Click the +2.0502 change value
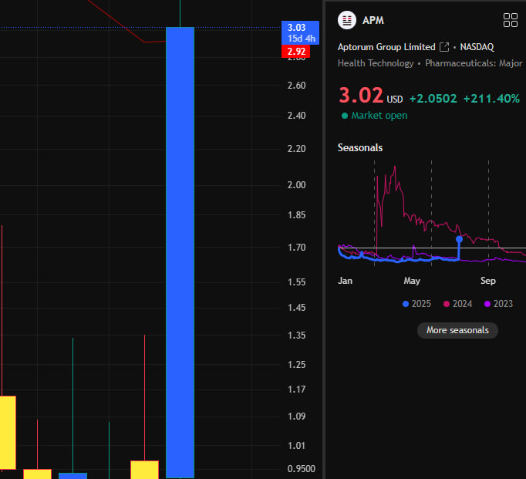Image resolution: width=526 pixels, height=479 pixels. tap(433, 99)
